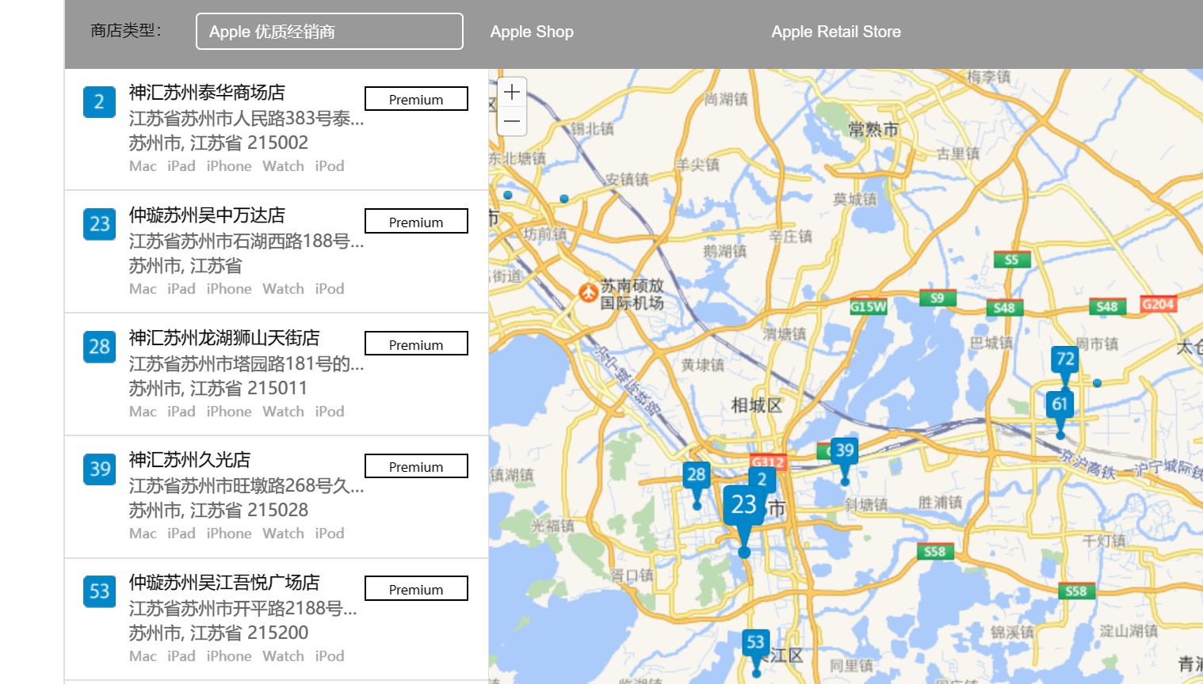Click list badge number 39
1203x684 pixels.
(x=99, y=469)
